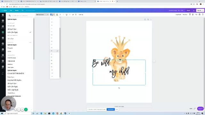Toggle Underline formatting
205x115 pixels.
[67, 15]
